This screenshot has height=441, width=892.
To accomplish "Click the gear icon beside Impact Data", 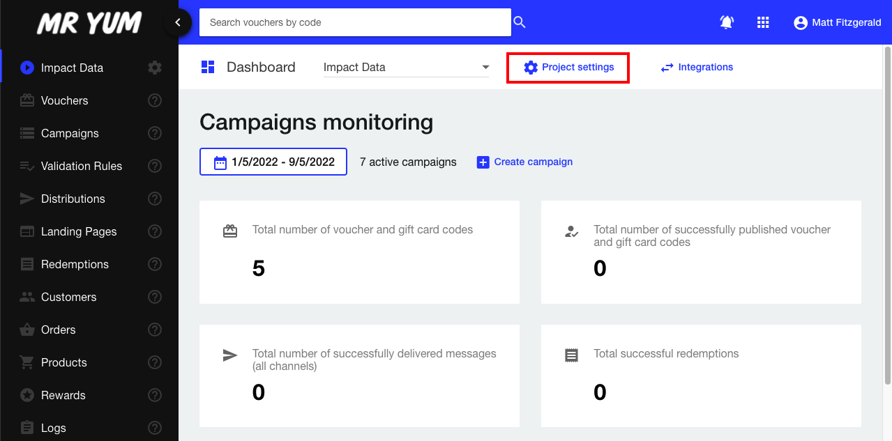I will [x=155, y=68].
